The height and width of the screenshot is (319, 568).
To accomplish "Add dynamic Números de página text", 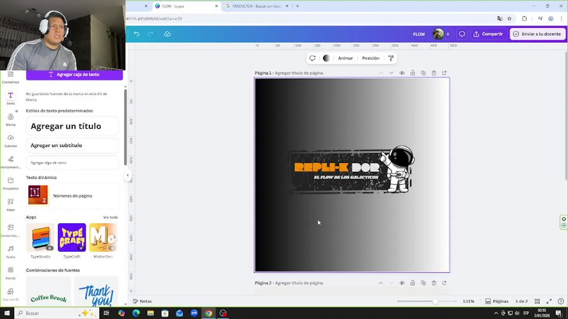I will click(72, 196).
